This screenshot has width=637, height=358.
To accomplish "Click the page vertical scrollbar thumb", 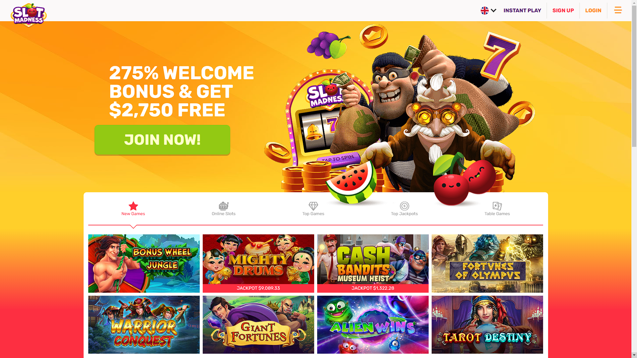I will click(x=634, y=76).
